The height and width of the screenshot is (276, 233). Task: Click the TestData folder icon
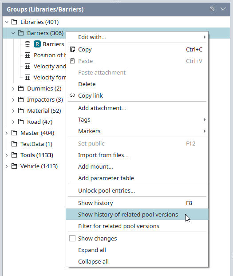pos(14,144)
